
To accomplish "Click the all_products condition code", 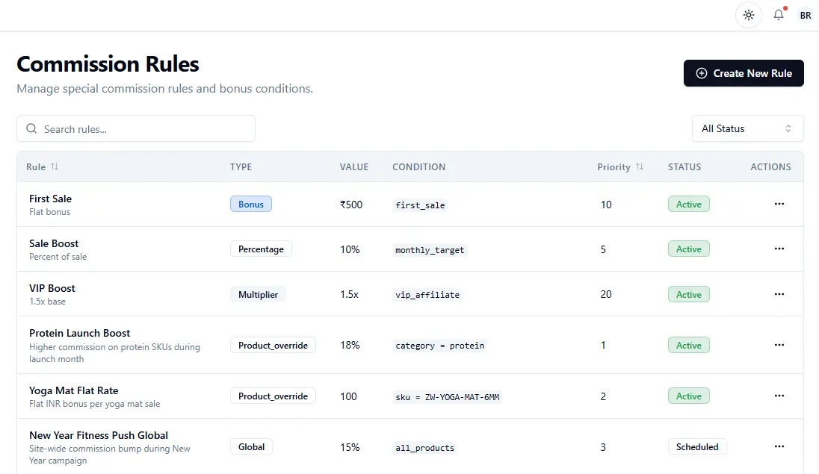I will coord(424,448).
